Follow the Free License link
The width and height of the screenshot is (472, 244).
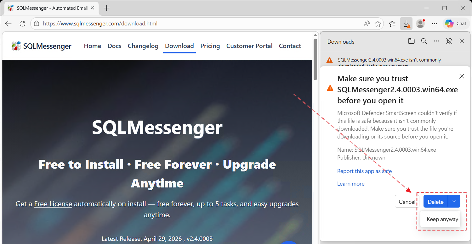[x=53, y=204]
